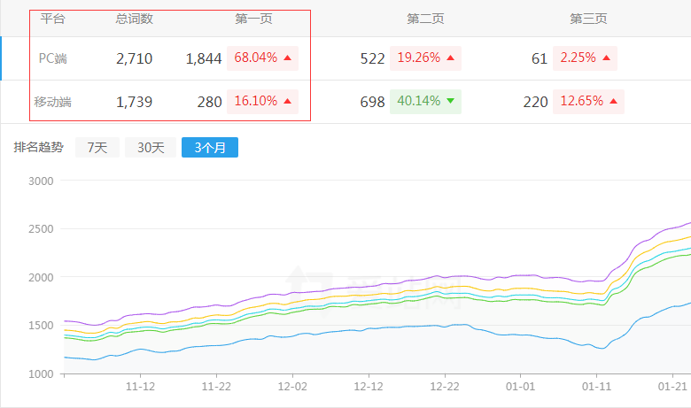The image size is (691, 408).
Task: Click PC端 first page count 1,844
Action: tap(204, 58)
